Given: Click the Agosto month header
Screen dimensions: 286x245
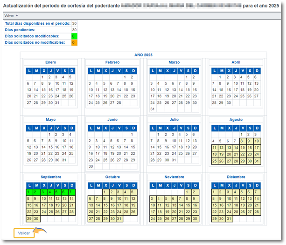Looking at the screenshot, I should tap(236, 120).
